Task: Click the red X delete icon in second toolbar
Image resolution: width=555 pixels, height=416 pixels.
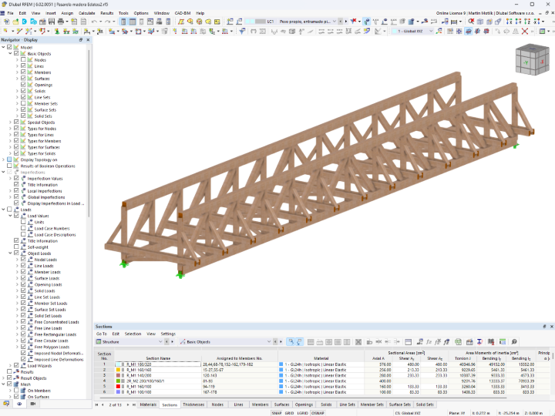Action: tap(525, 32)
